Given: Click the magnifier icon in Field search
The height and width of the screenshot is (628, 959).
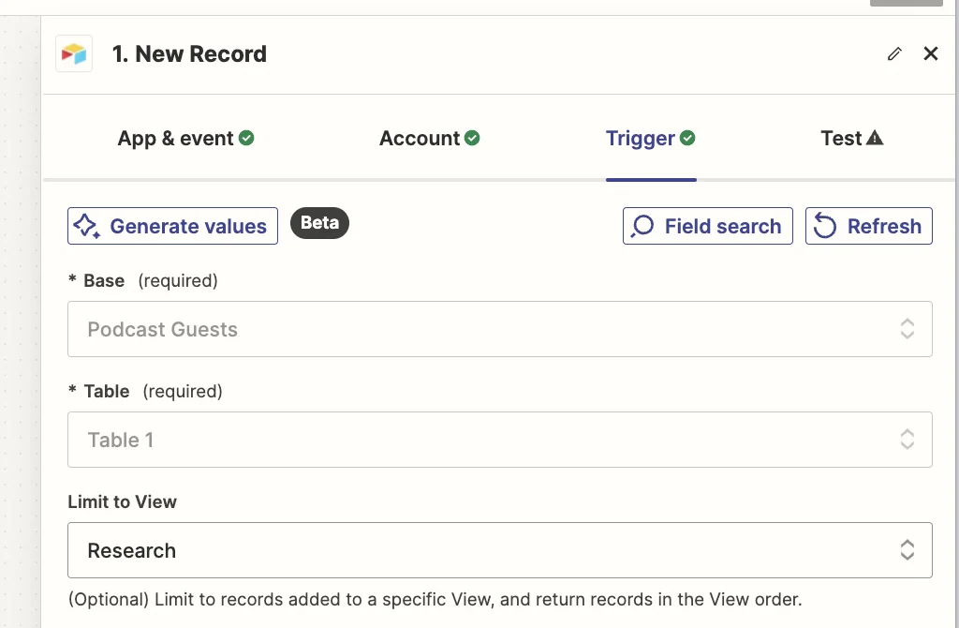Looking at the screenshot, I should 642,226.
